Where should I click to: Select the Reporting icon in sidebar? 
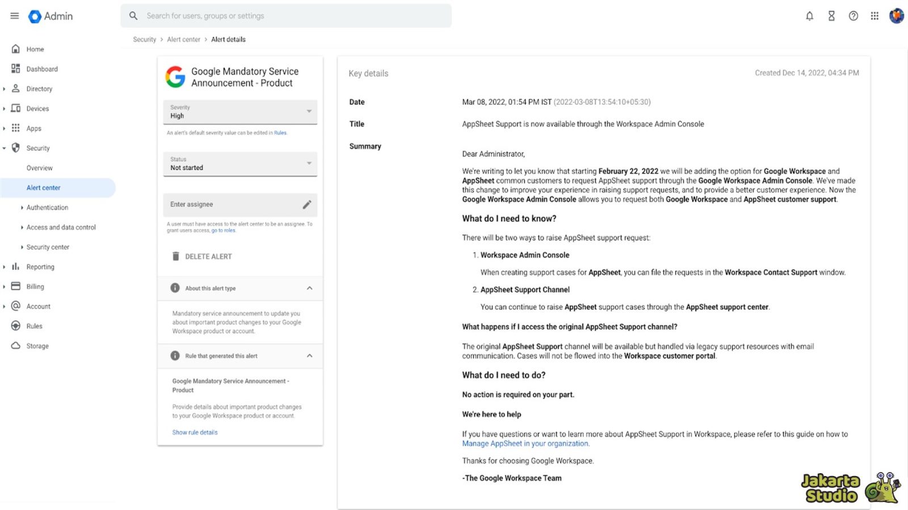[15, 266]
